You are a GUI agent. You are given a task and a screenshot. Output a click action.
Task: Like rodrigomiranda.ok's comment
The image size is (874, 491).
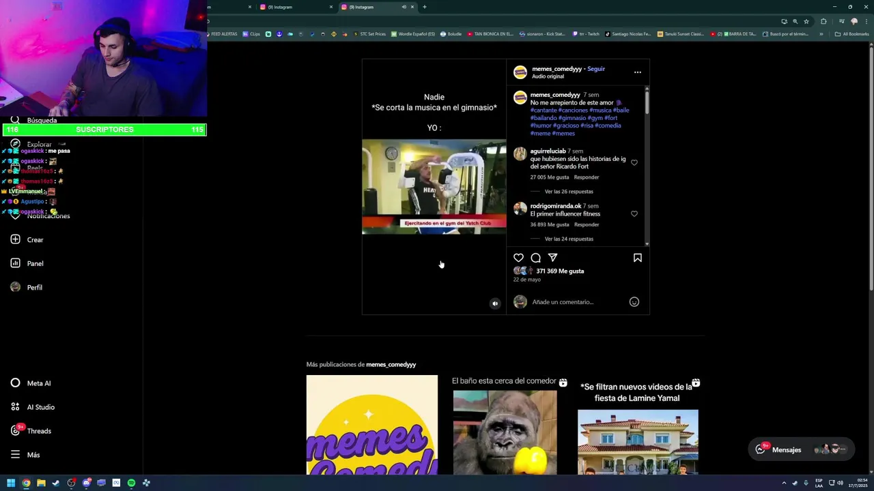tap(634, 213)
